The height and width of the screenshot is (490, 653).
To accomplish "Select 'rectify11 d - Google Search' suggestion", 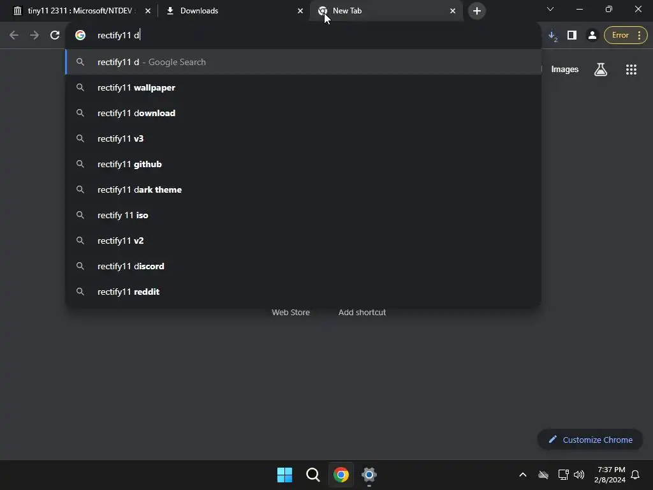I will 304,62.
